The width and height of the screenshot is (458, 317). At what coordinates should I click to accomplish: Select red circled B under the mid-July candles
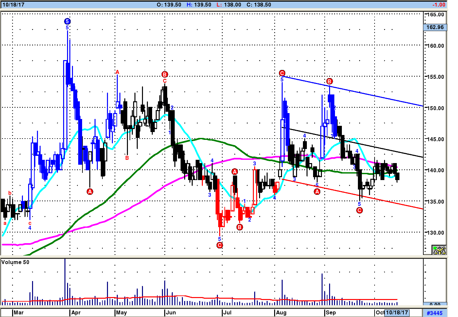[240, 227]
